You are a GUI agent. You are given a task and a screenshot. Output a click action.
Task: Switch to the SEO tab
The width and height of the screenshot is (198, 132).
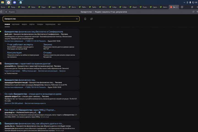pos(103,7)
